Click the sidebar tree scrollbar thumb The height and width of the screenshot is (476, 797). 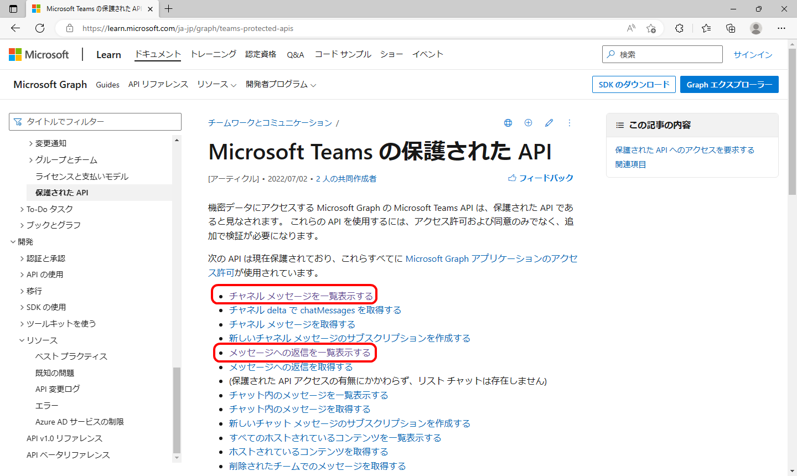pyautogui.click(x=177, y=410)
